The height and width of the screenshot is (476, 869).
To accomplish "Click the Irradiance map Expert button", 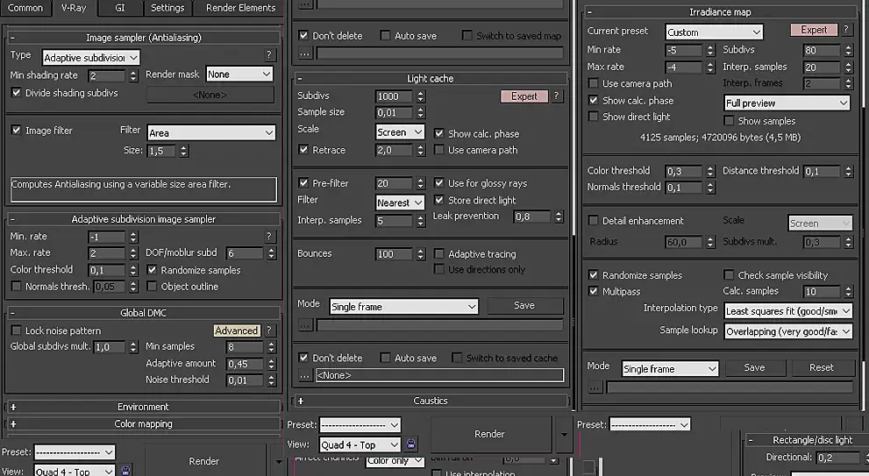I will coord(814,30).
